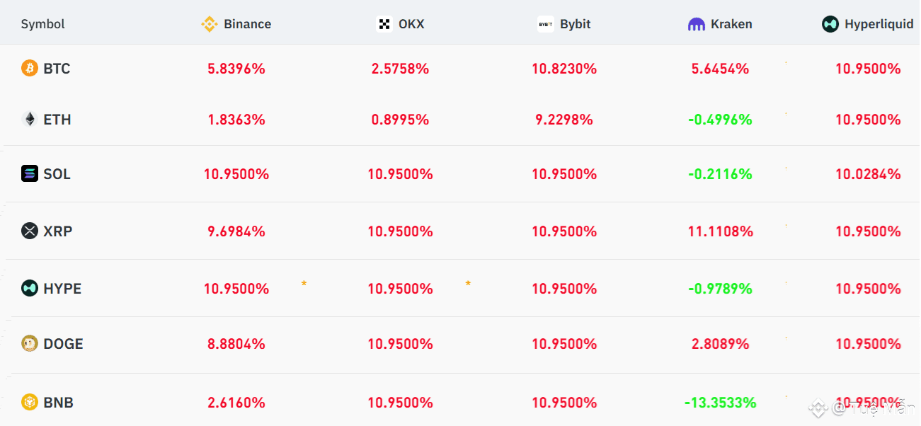The width and height of the screenshot is (921, 426).
Task: Open BTC Binance rate 5.8396%
Action: 236,69
